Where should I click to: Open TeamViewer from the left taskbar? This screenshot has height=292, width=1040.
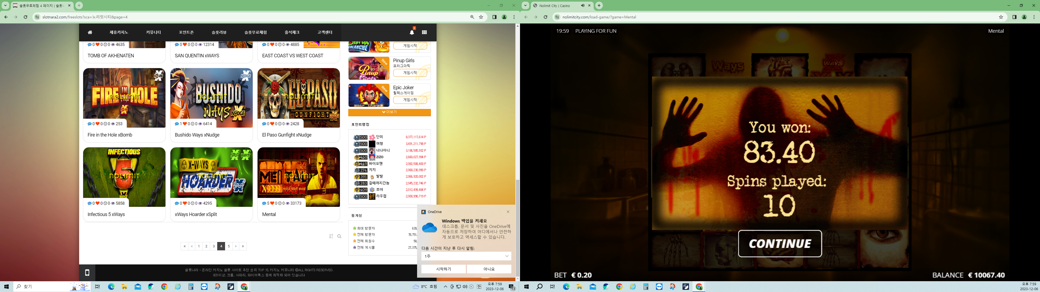coord(204,287)
